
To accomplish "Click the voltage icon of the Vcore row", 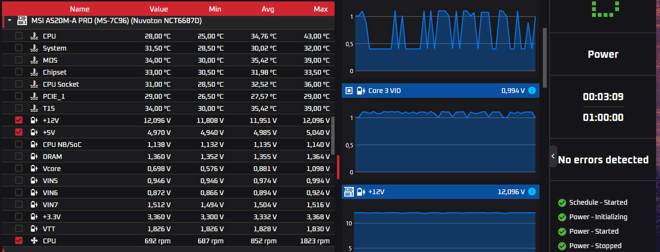I will [x=34, y=168].
